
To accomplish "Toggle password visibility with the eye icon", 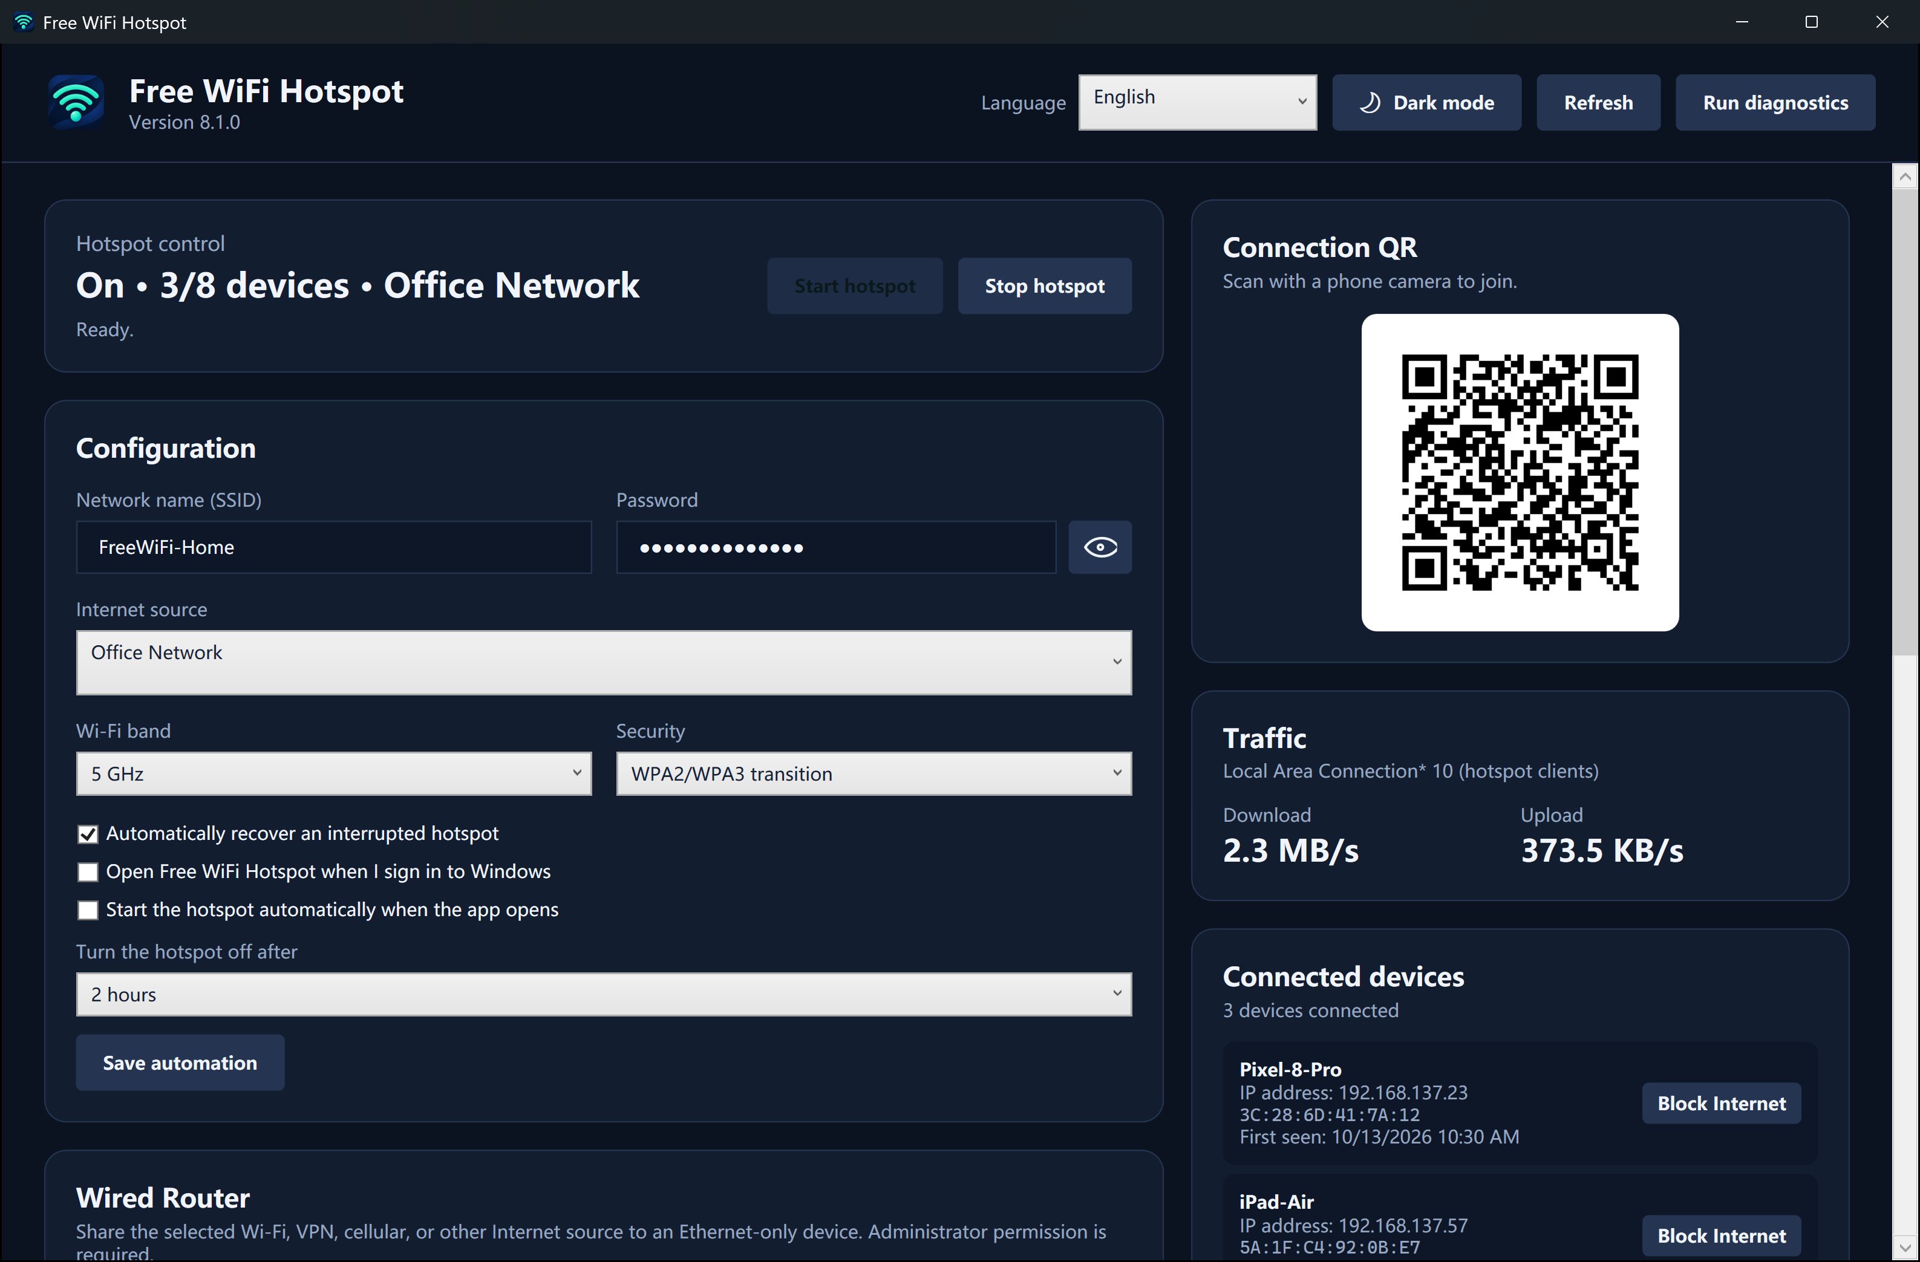I will [1100, 547].
